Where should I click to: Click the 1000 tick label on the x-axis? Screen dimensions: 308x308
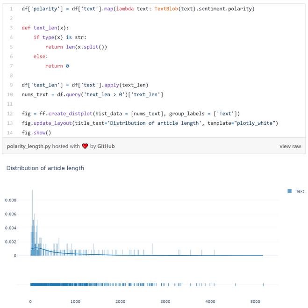(x=75, y=302)
